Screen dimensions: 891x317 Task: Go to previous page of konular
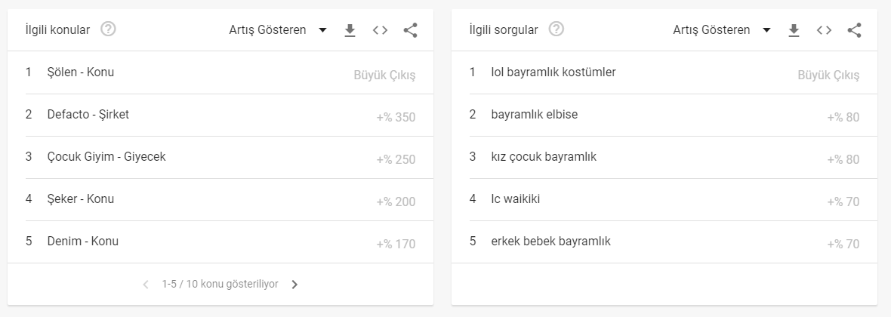(146, 285)
